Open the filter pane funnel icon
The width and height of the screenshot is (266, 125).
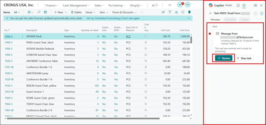tap(170, 12)
